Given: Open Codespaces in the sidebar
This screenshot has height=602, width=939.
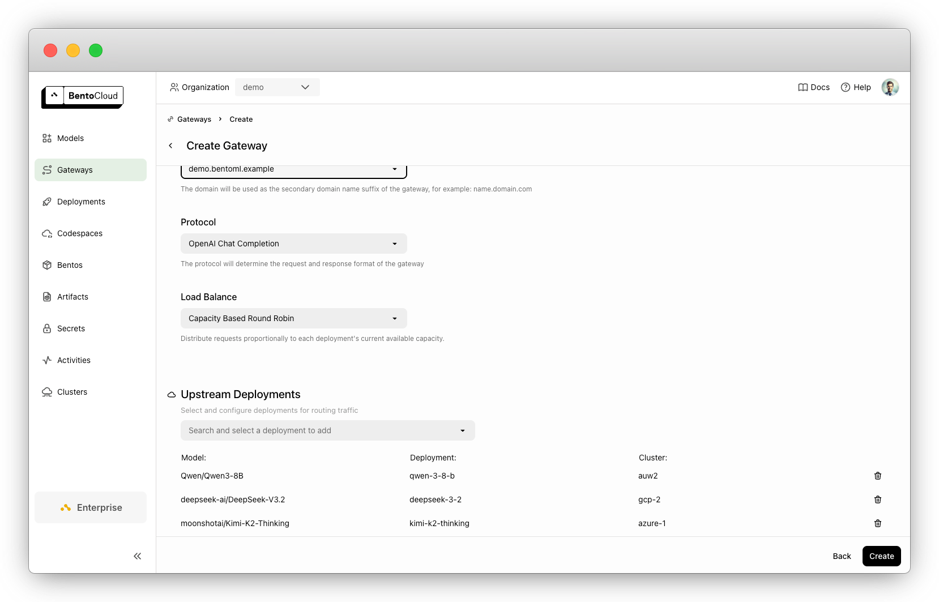Looking at the screenshot, I should 91,233.
